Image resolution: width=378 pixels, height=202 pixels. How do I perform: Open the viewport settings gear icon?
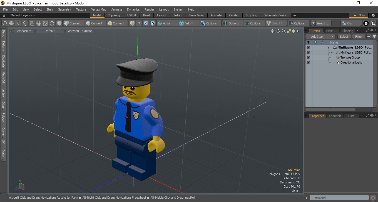(294, 31)
